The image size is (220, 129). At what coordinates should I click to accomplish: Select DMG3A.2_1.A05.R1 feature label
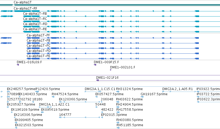click(178, 89)
